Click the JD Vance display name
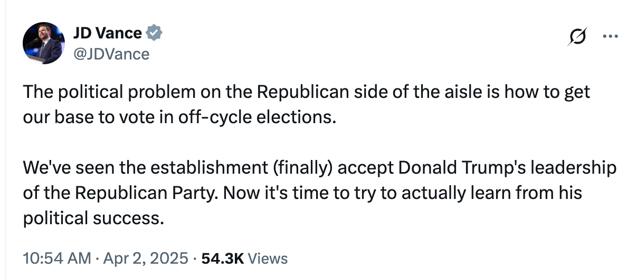The image size is (627, 280). click(x=107, y=33)
